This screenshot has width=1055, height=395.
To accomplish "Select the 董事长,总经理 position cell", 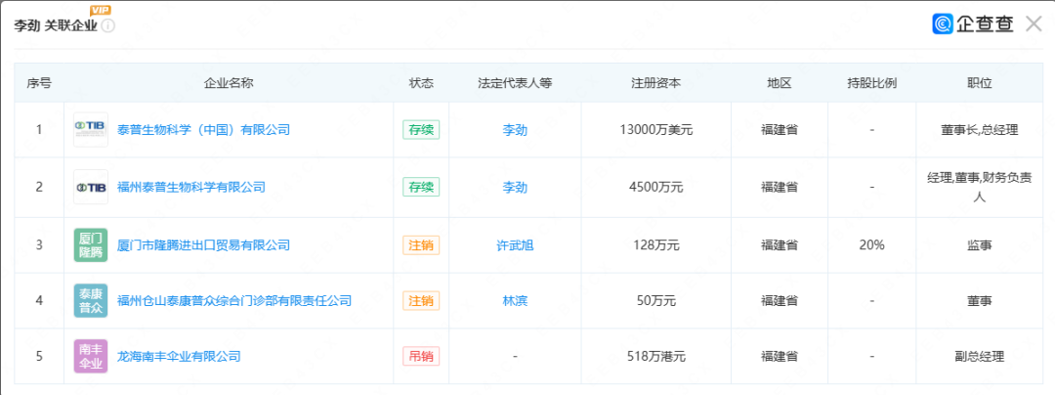I will pyautogui.click(x=980, y=130).
